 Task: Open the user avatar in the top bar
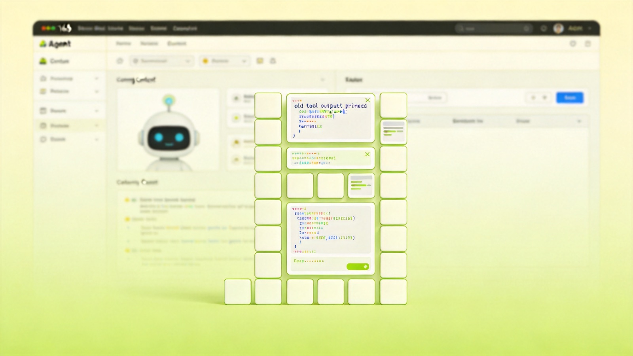(558, 28)
